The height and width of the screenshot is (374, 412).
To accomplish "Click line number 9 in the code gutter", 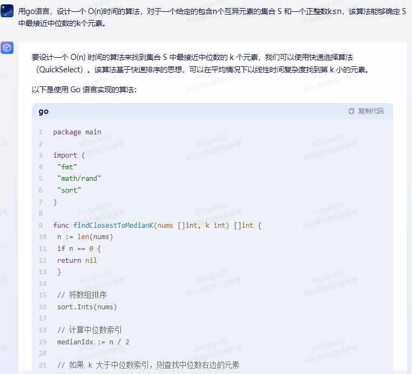I will click(x=40, y=226).
